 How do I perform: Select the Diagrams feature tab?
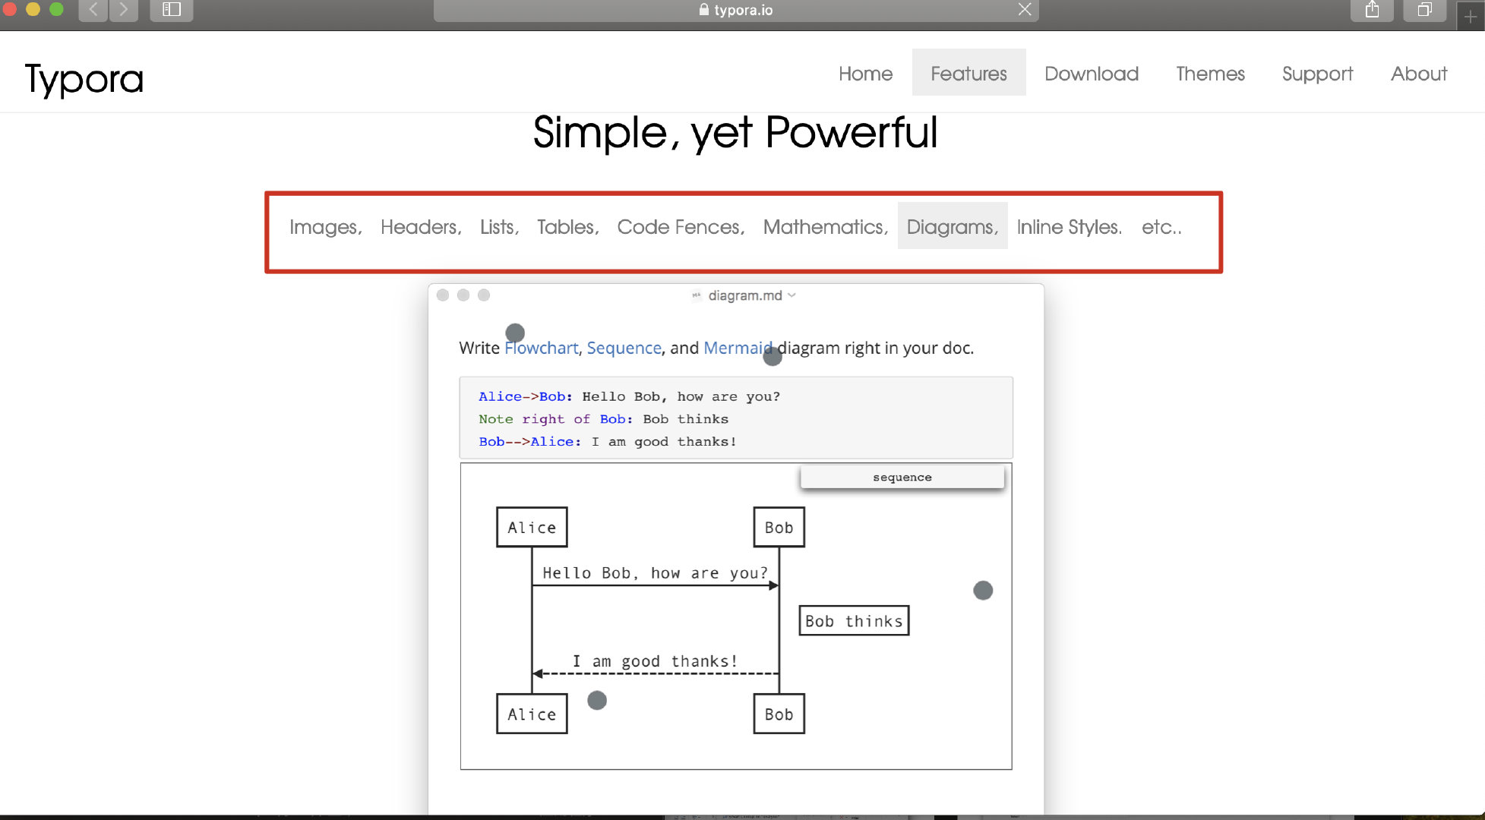953,226
